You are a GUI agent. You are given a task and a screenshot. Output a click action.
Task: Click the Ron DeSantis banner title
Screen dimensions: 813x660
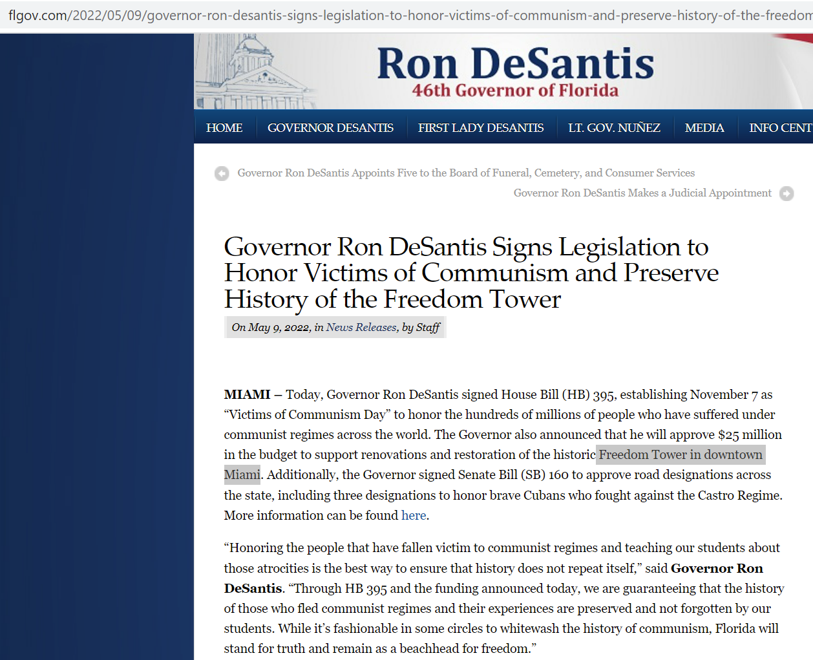(515, 63)
